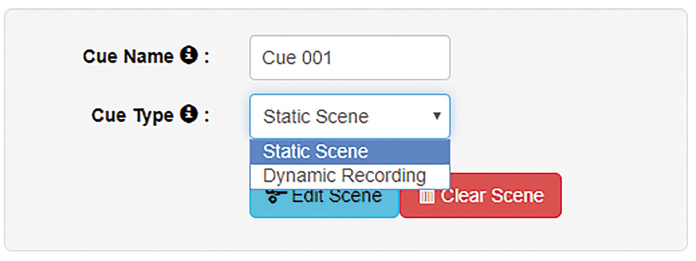Click the info icon beside Cue Name
Viewport: 696px width, 261px height.
189,55
